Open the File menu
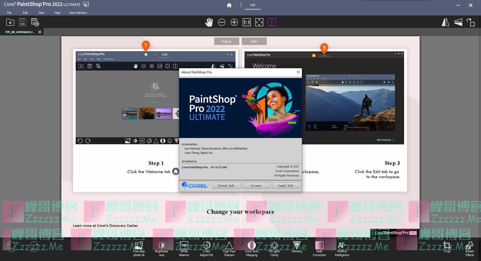The image size is (481, 261). pyautogui.click(x=9, y=12)
